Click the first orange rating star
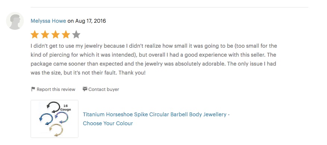 click(x=35, y=35)
